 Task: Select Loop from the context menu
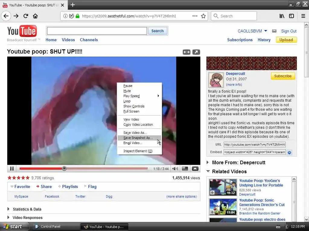pyautogui.click(x=139, y=101)
